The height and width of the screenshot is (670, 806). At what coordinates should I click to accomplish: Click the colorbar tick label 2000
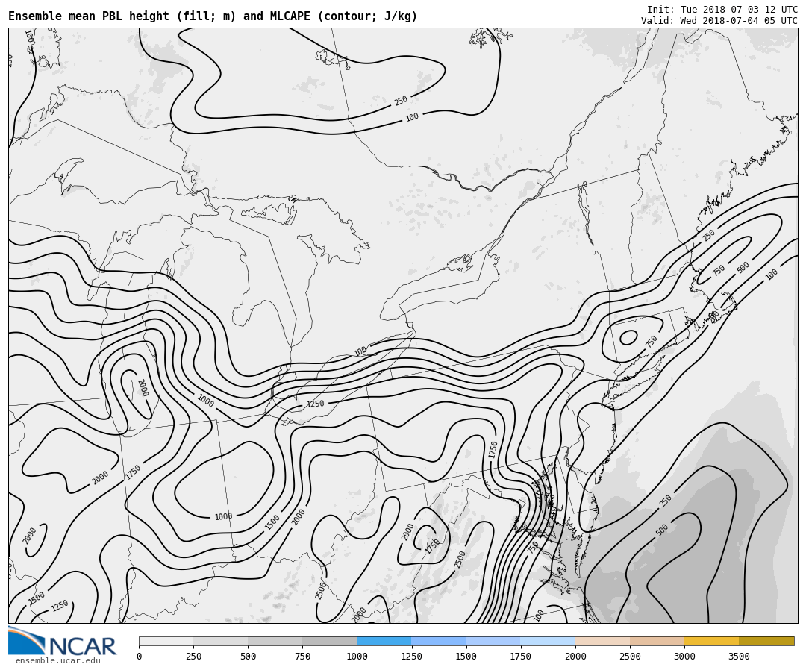point(575,656)
